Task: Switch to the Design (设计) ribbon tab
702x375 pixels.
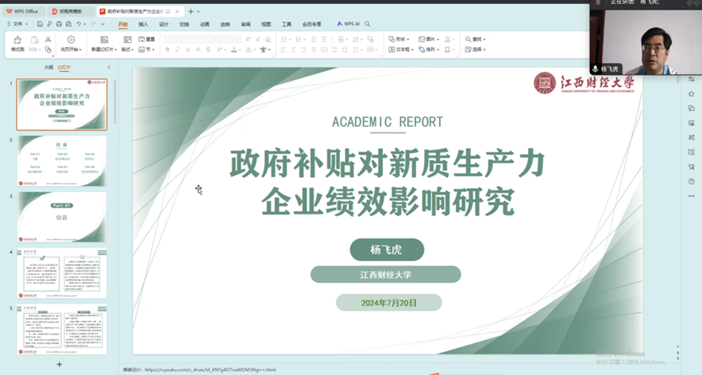Action: pyautogui.click(x=164, y=25)
